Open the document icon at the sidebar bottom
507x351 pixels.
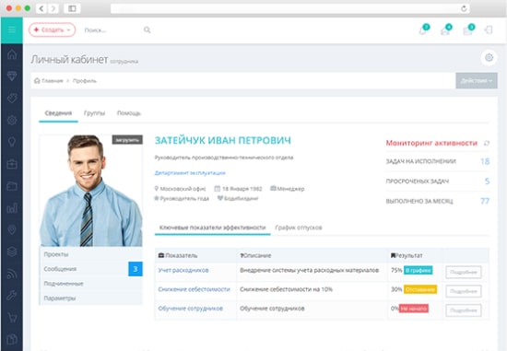coord(12,339)
